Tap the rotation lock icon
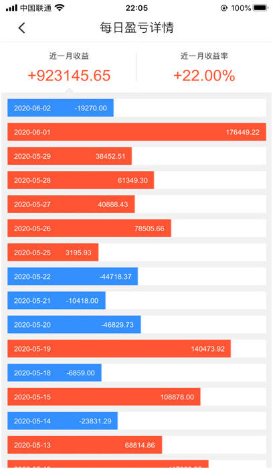Screen dimensions: 273x469 pos(224,8)
